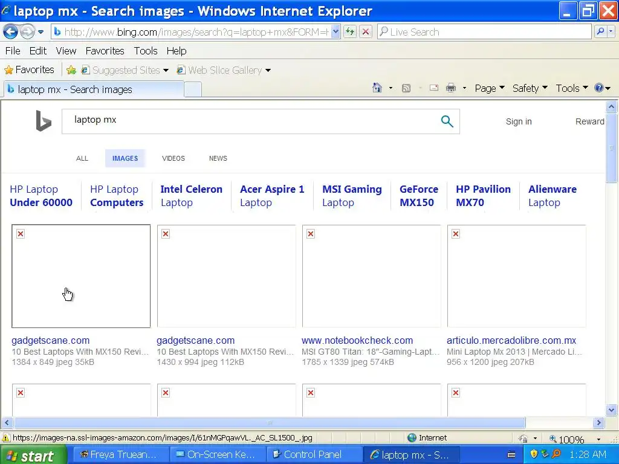Viewport: 619px width, 464px height.
Task: Click the Bing logo
Action: 44,121
